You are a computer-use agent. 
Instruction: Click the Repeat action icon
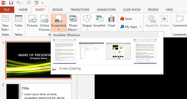click(x=29, y=3)
